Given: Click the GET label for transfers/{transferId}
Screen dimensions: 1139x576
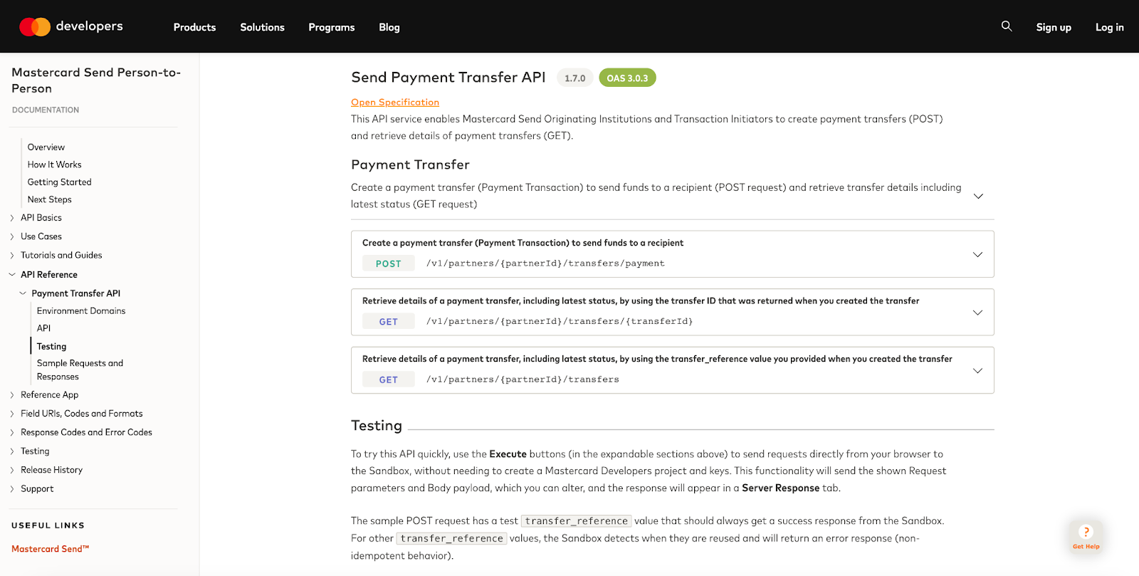Looking at the screenshot, I should [388, 322].
